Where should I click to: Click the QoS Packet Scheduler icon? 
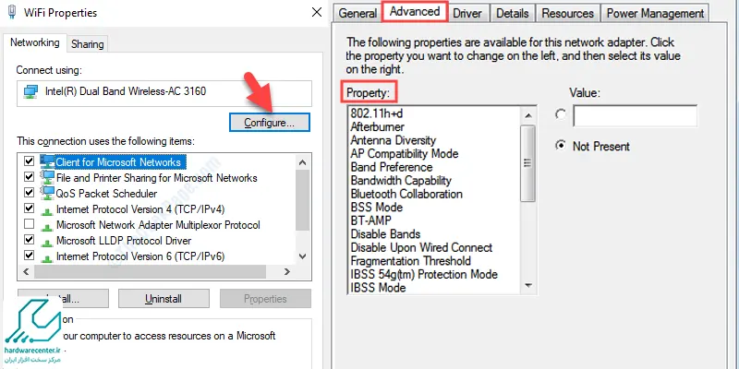[47, 193]
